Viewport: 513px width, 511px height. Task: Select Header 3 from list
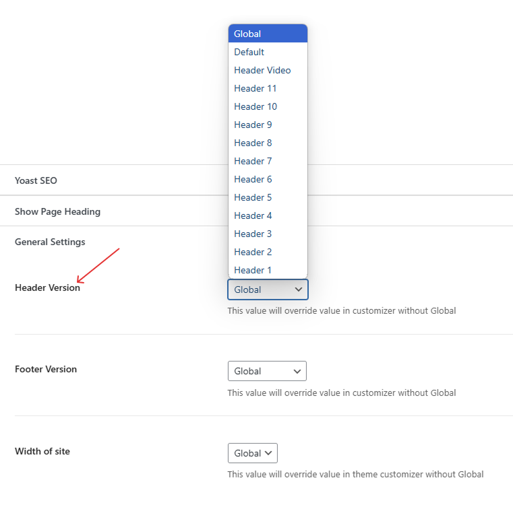coord(267,234)
